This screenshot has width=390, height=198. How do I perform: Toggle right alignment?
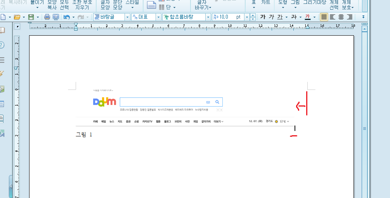(350, 17)
